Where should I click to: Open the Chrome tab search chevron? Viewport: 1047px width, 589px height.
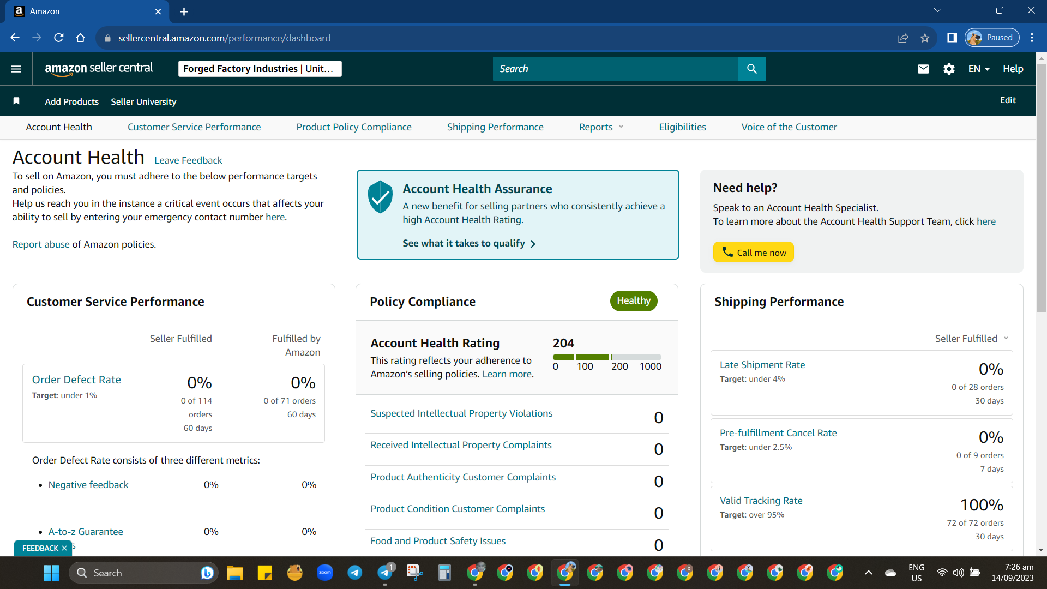938,10
